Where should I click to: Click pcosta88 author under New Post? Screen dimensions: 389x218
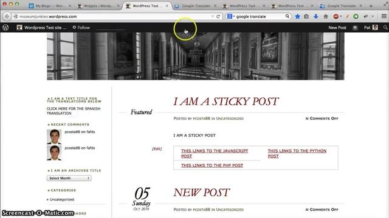tap(201, 210)
